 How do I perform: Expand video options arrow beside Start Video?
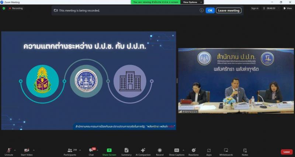[34, 150]
